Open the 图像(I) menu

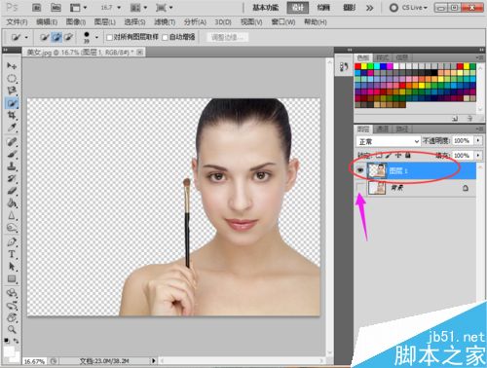tap(76, 22)
